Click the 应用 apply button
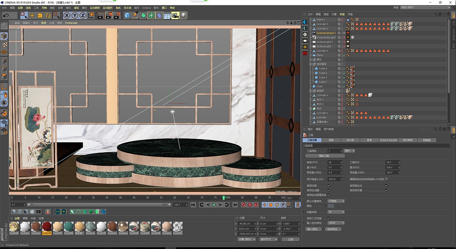456x249 pixels. 291,239
